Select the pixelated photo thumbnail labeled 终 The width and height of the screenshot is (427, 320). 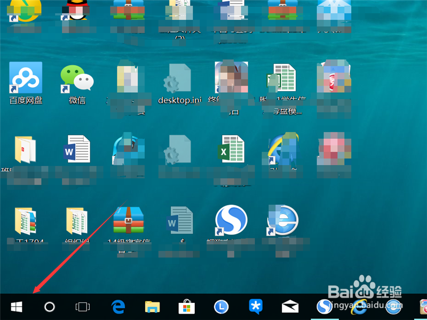coord(232,77)
